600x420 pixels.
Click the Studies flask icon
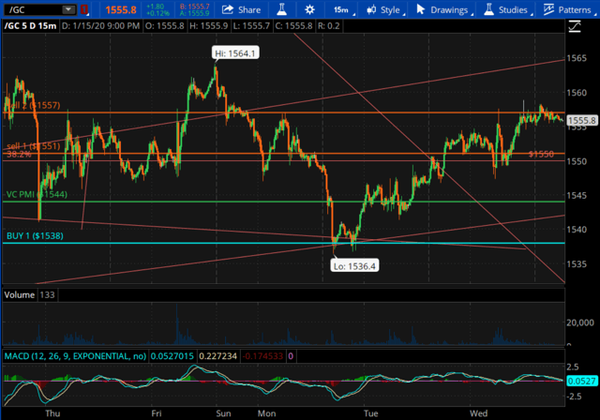point(488,9)
